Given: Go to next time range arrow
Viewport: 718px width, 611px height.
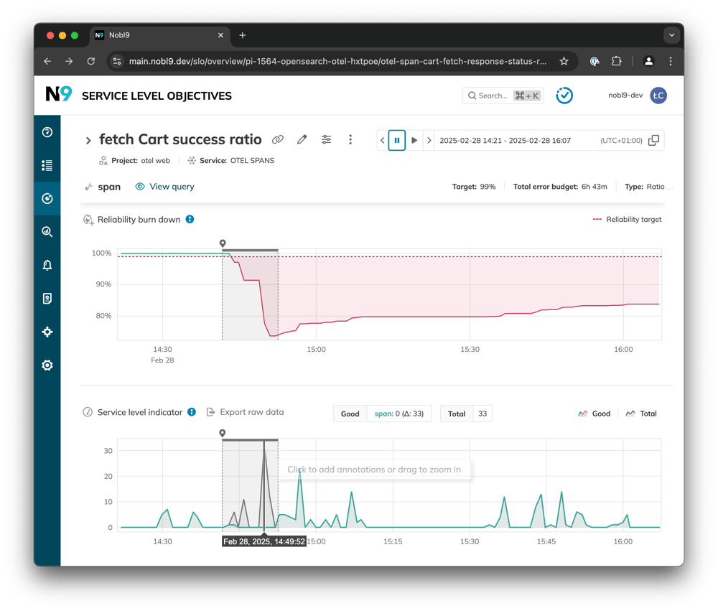Looking at the screenshot, I should point(429,141).
